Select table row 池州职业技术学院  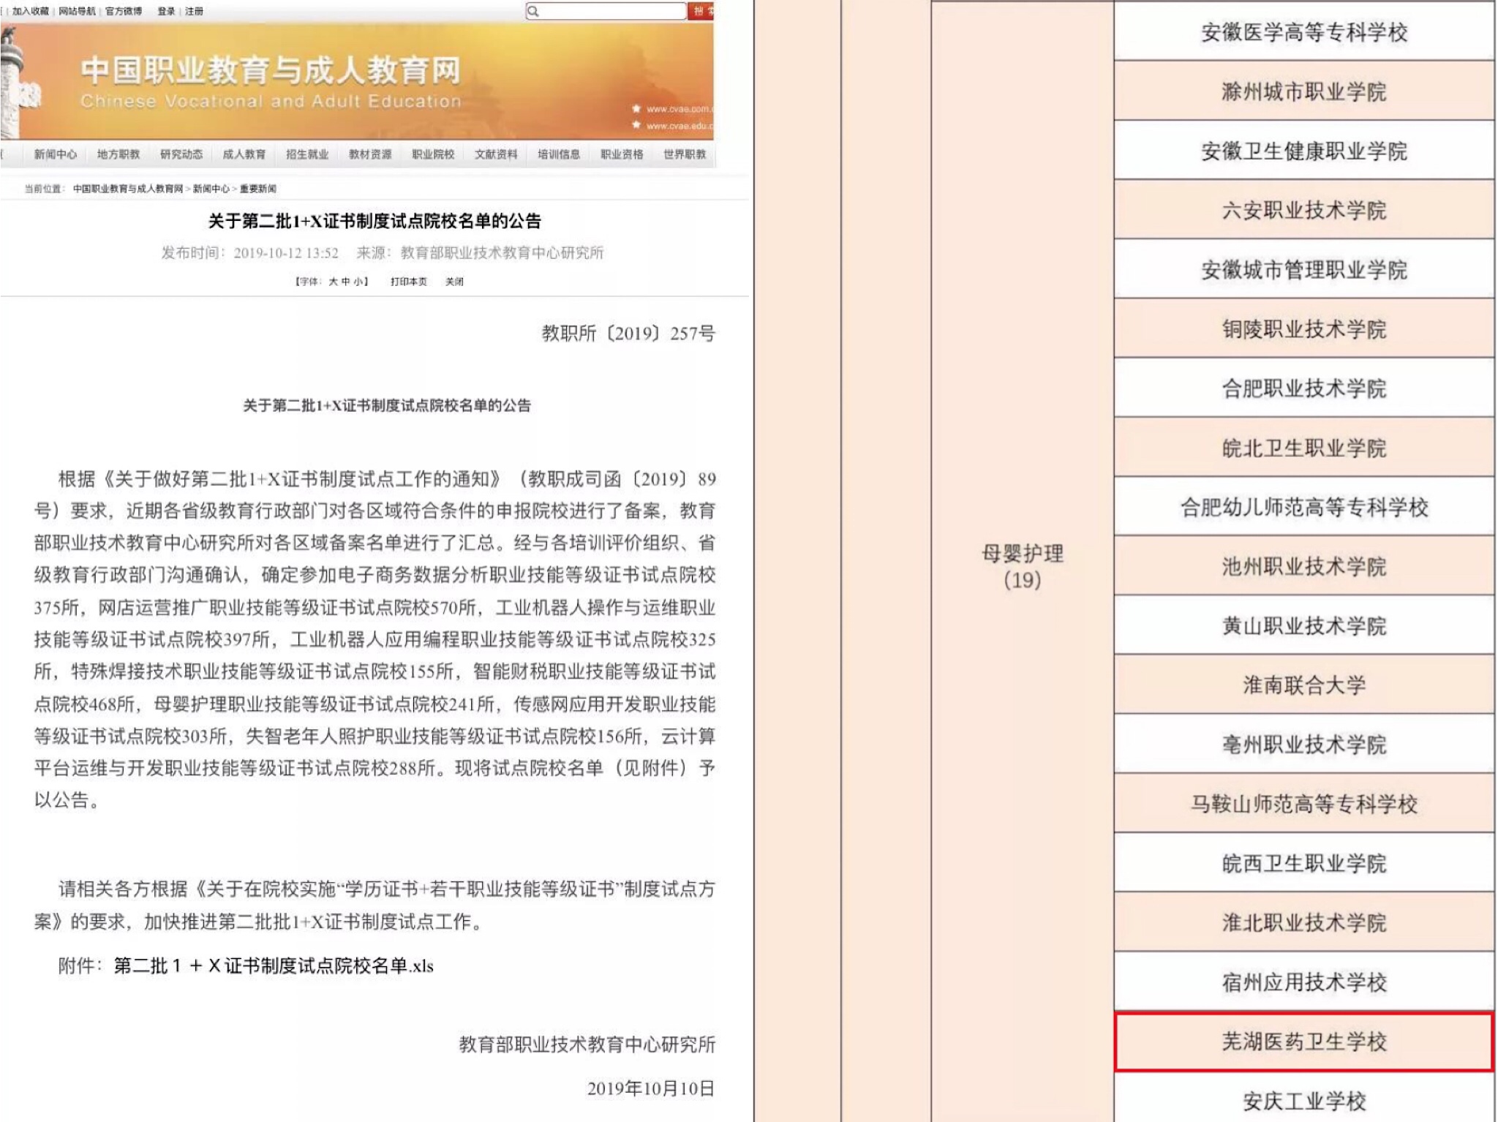(1304, 566)
